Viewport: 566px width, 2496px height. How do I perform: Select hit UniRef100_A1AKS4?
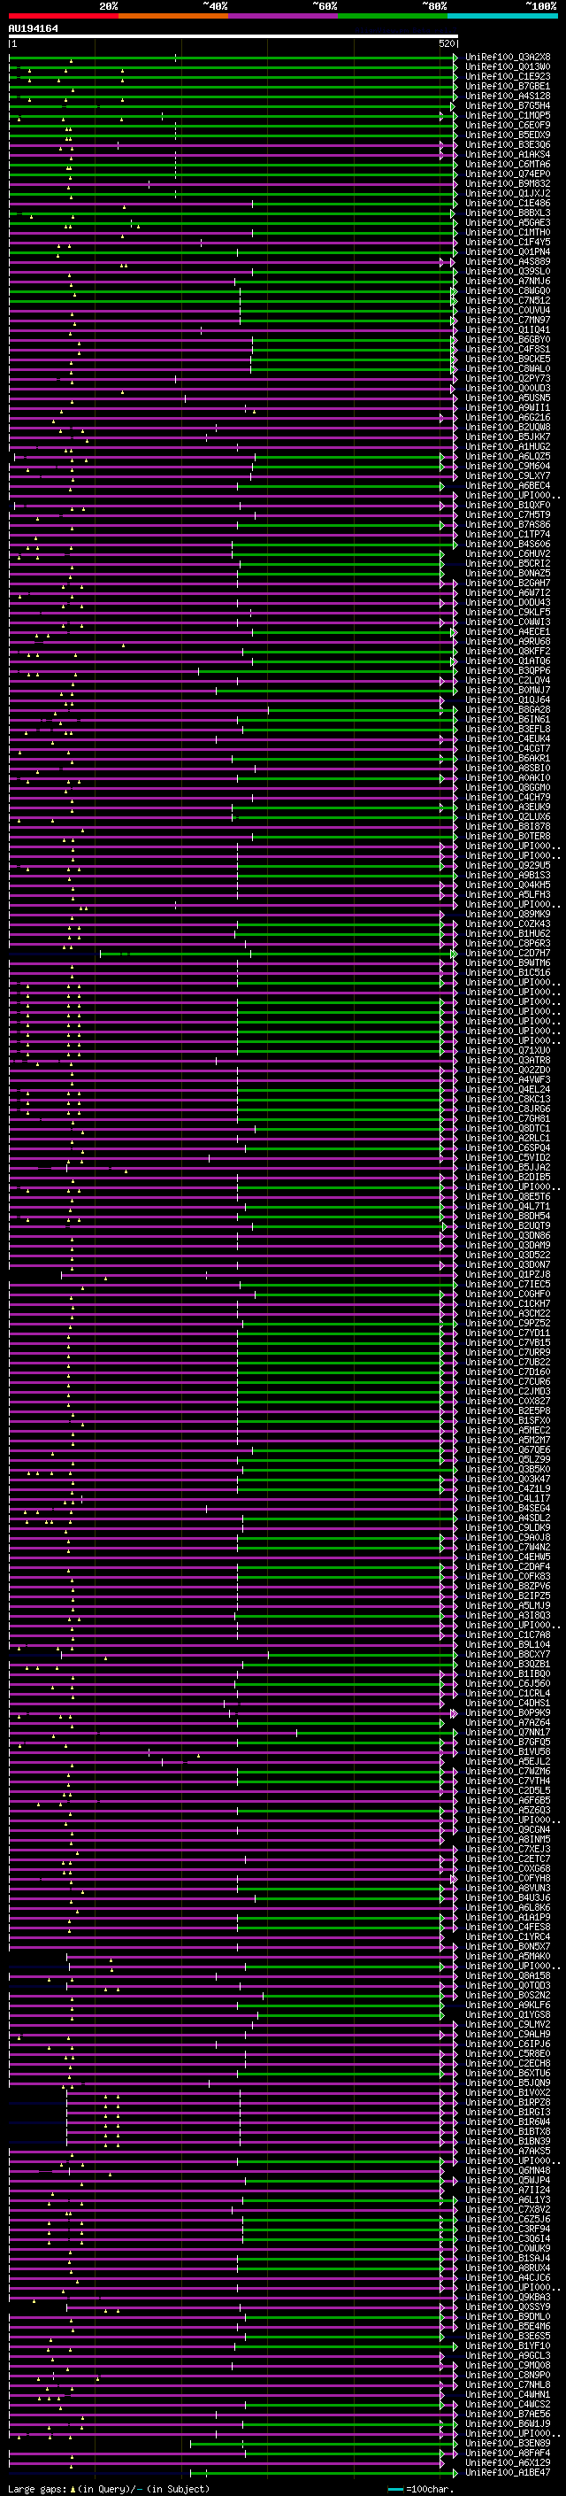(x=507, y=154)
